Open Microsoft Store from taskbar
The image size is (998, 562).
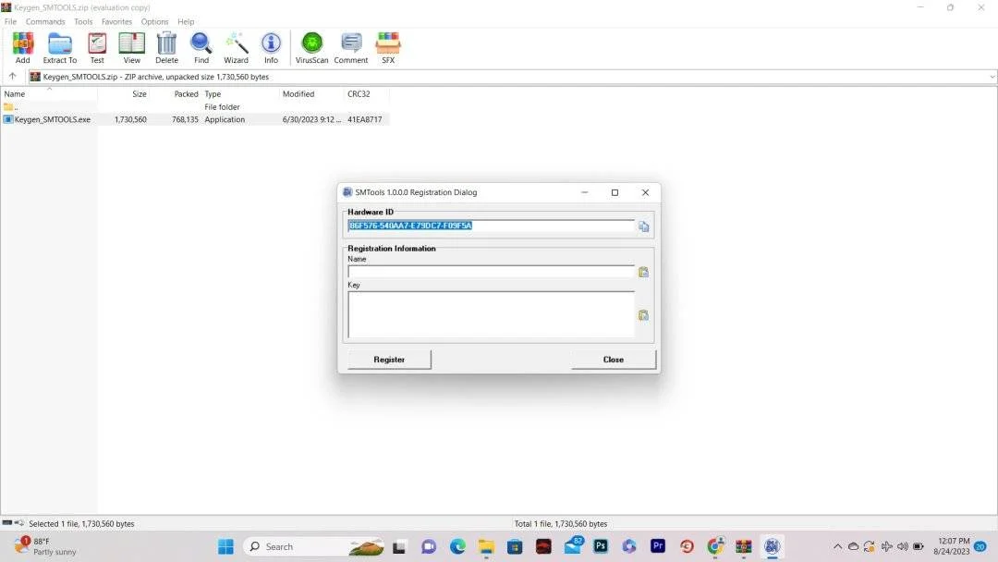(515, 546)
